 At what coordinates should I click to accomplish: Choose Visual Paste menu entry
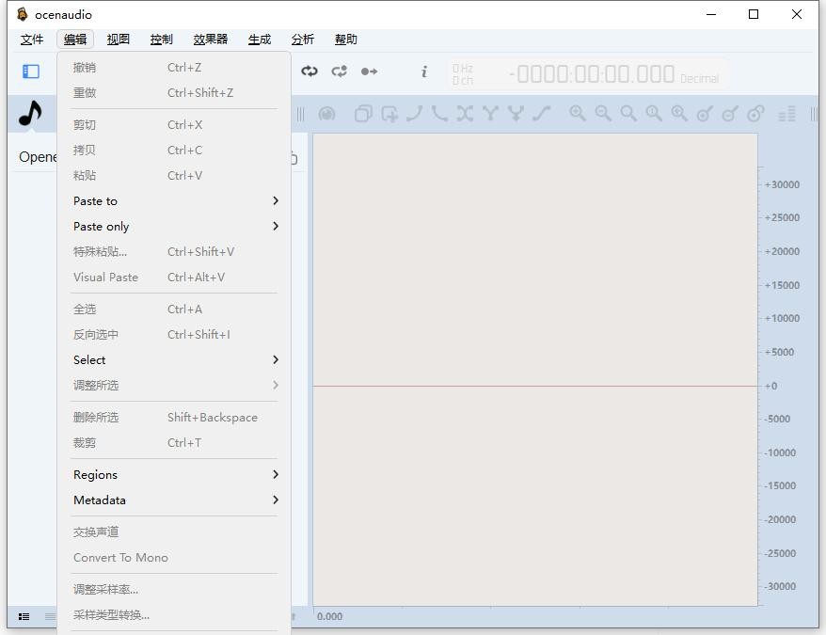pos(174,278)
